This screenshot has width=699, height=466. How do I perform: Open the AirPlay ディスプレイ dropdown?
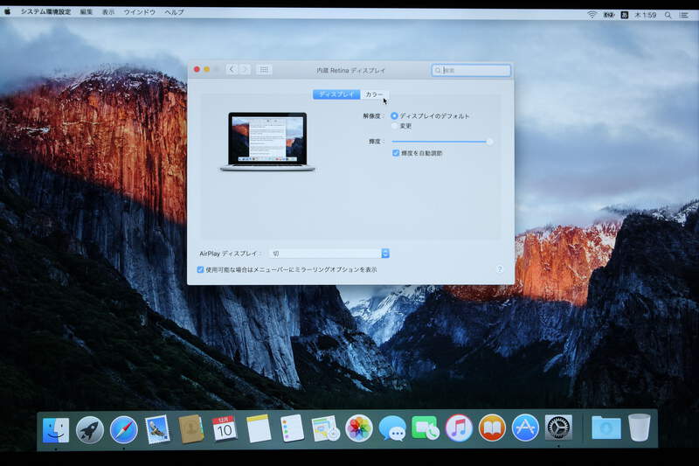(x=329, y=254)
